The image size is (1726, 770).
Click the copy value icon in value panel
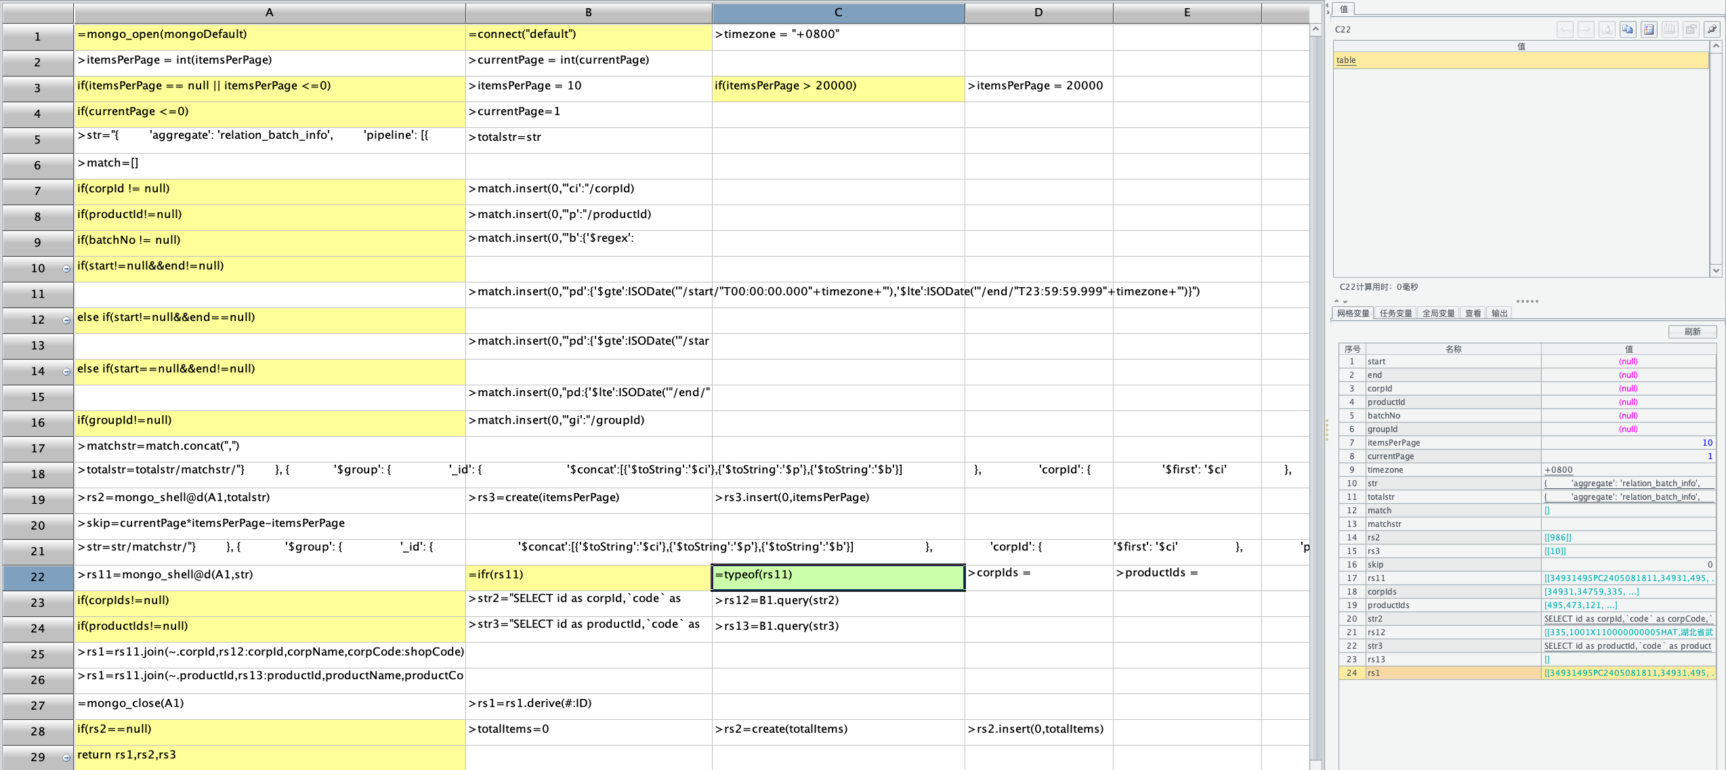pos(1628,29)
